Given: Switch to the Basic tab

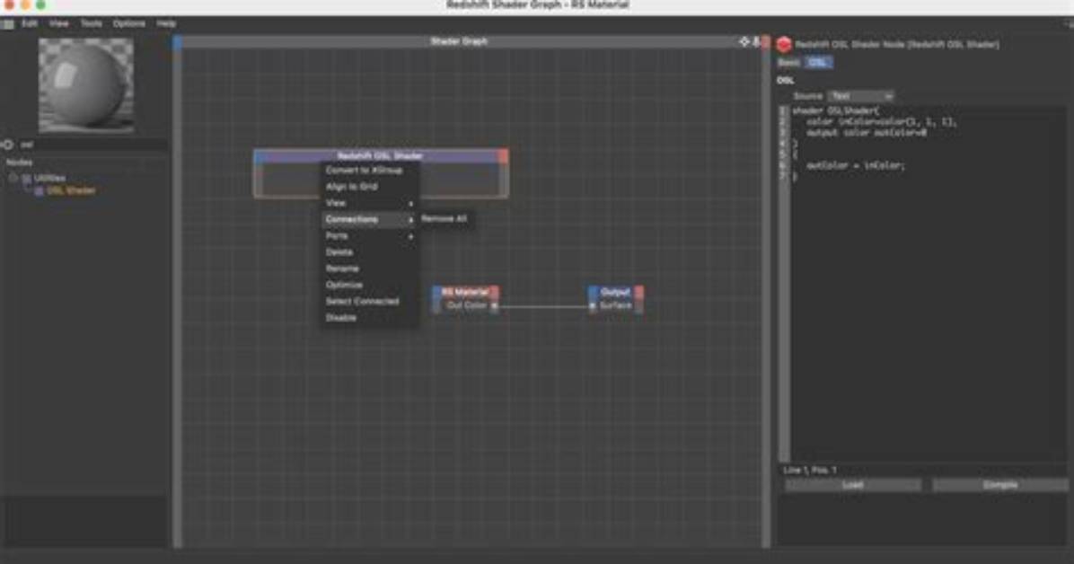Looking at the screenshot, I should 788,63.
